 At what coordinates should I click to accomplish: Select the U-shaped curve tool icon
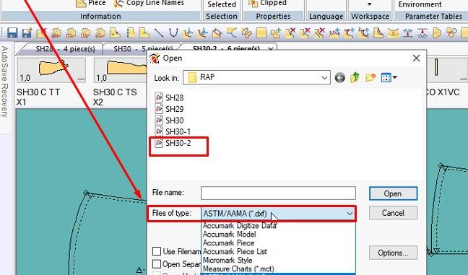coord(173,32)
